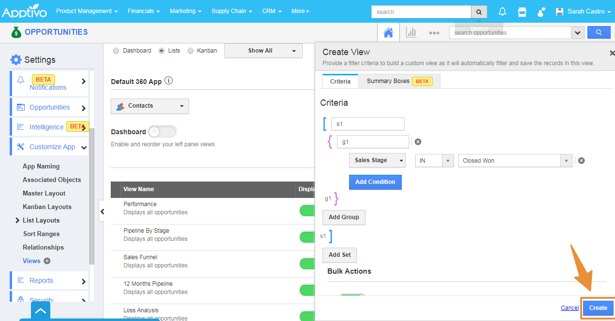The height and width of the screenshot is (321, 615).
Task: Click the plus icon beside Views
Action: (47, 261)
